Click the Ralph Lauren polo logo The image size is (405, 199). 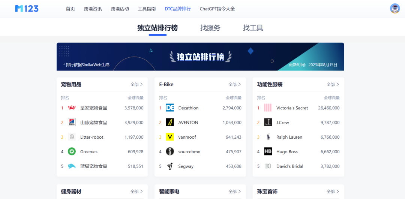tap(268, 137)
